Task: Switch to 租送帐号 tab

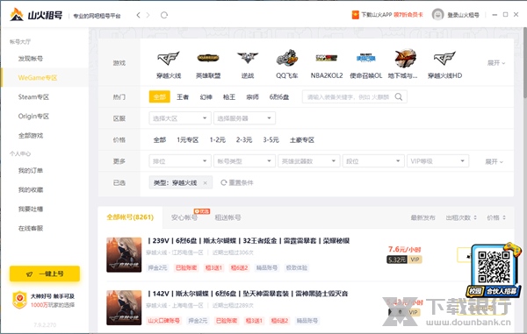Action: (x=227, y=217)
